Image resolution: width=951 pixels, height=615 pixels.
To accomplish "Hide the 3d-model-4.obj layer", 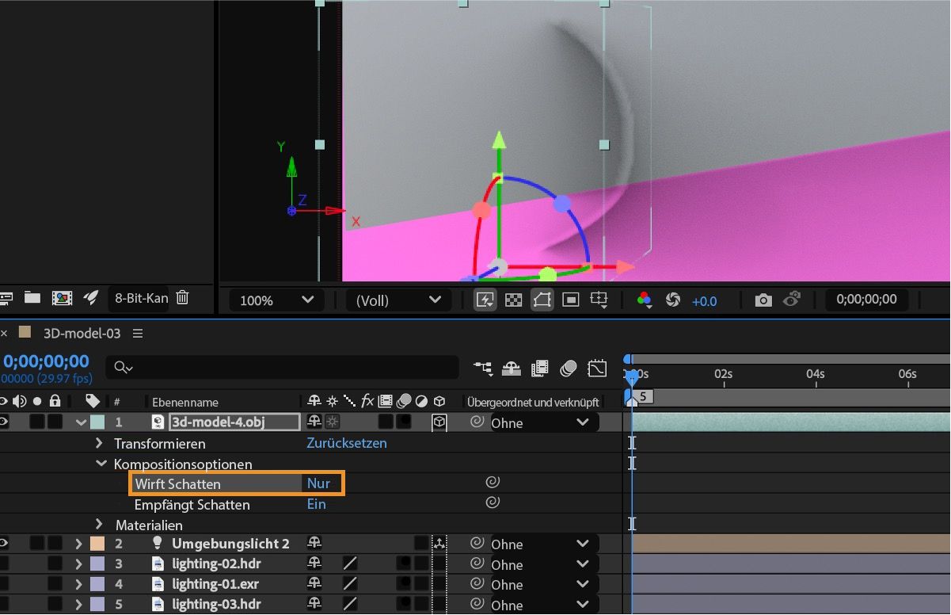I will [5, 420].
